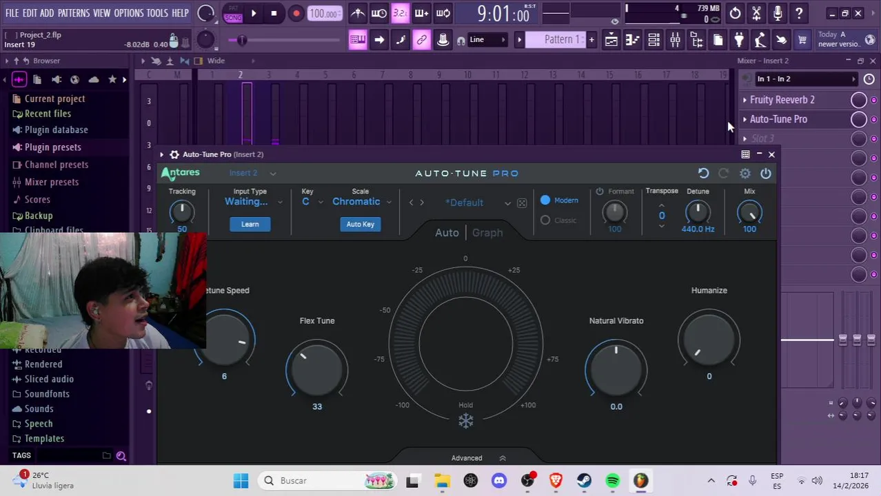Select the browser plugins speaker tab icon
This screenshot has height=496, width=881.
point(56,79)
